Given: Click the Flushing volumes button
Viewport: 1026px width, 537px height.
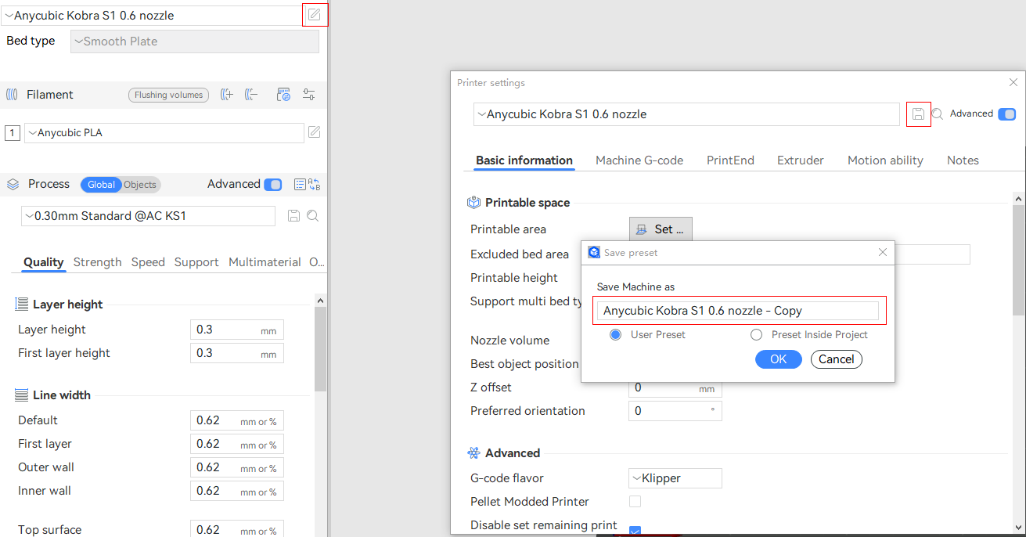Looking at the screenshot, I should (x=168, y=95).
